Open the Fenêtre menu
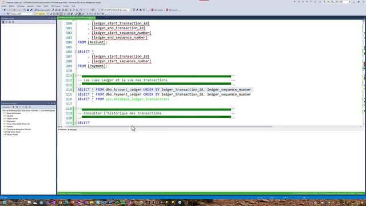Image resolution: width=366 pixels, height=206 pixels. 66,6
